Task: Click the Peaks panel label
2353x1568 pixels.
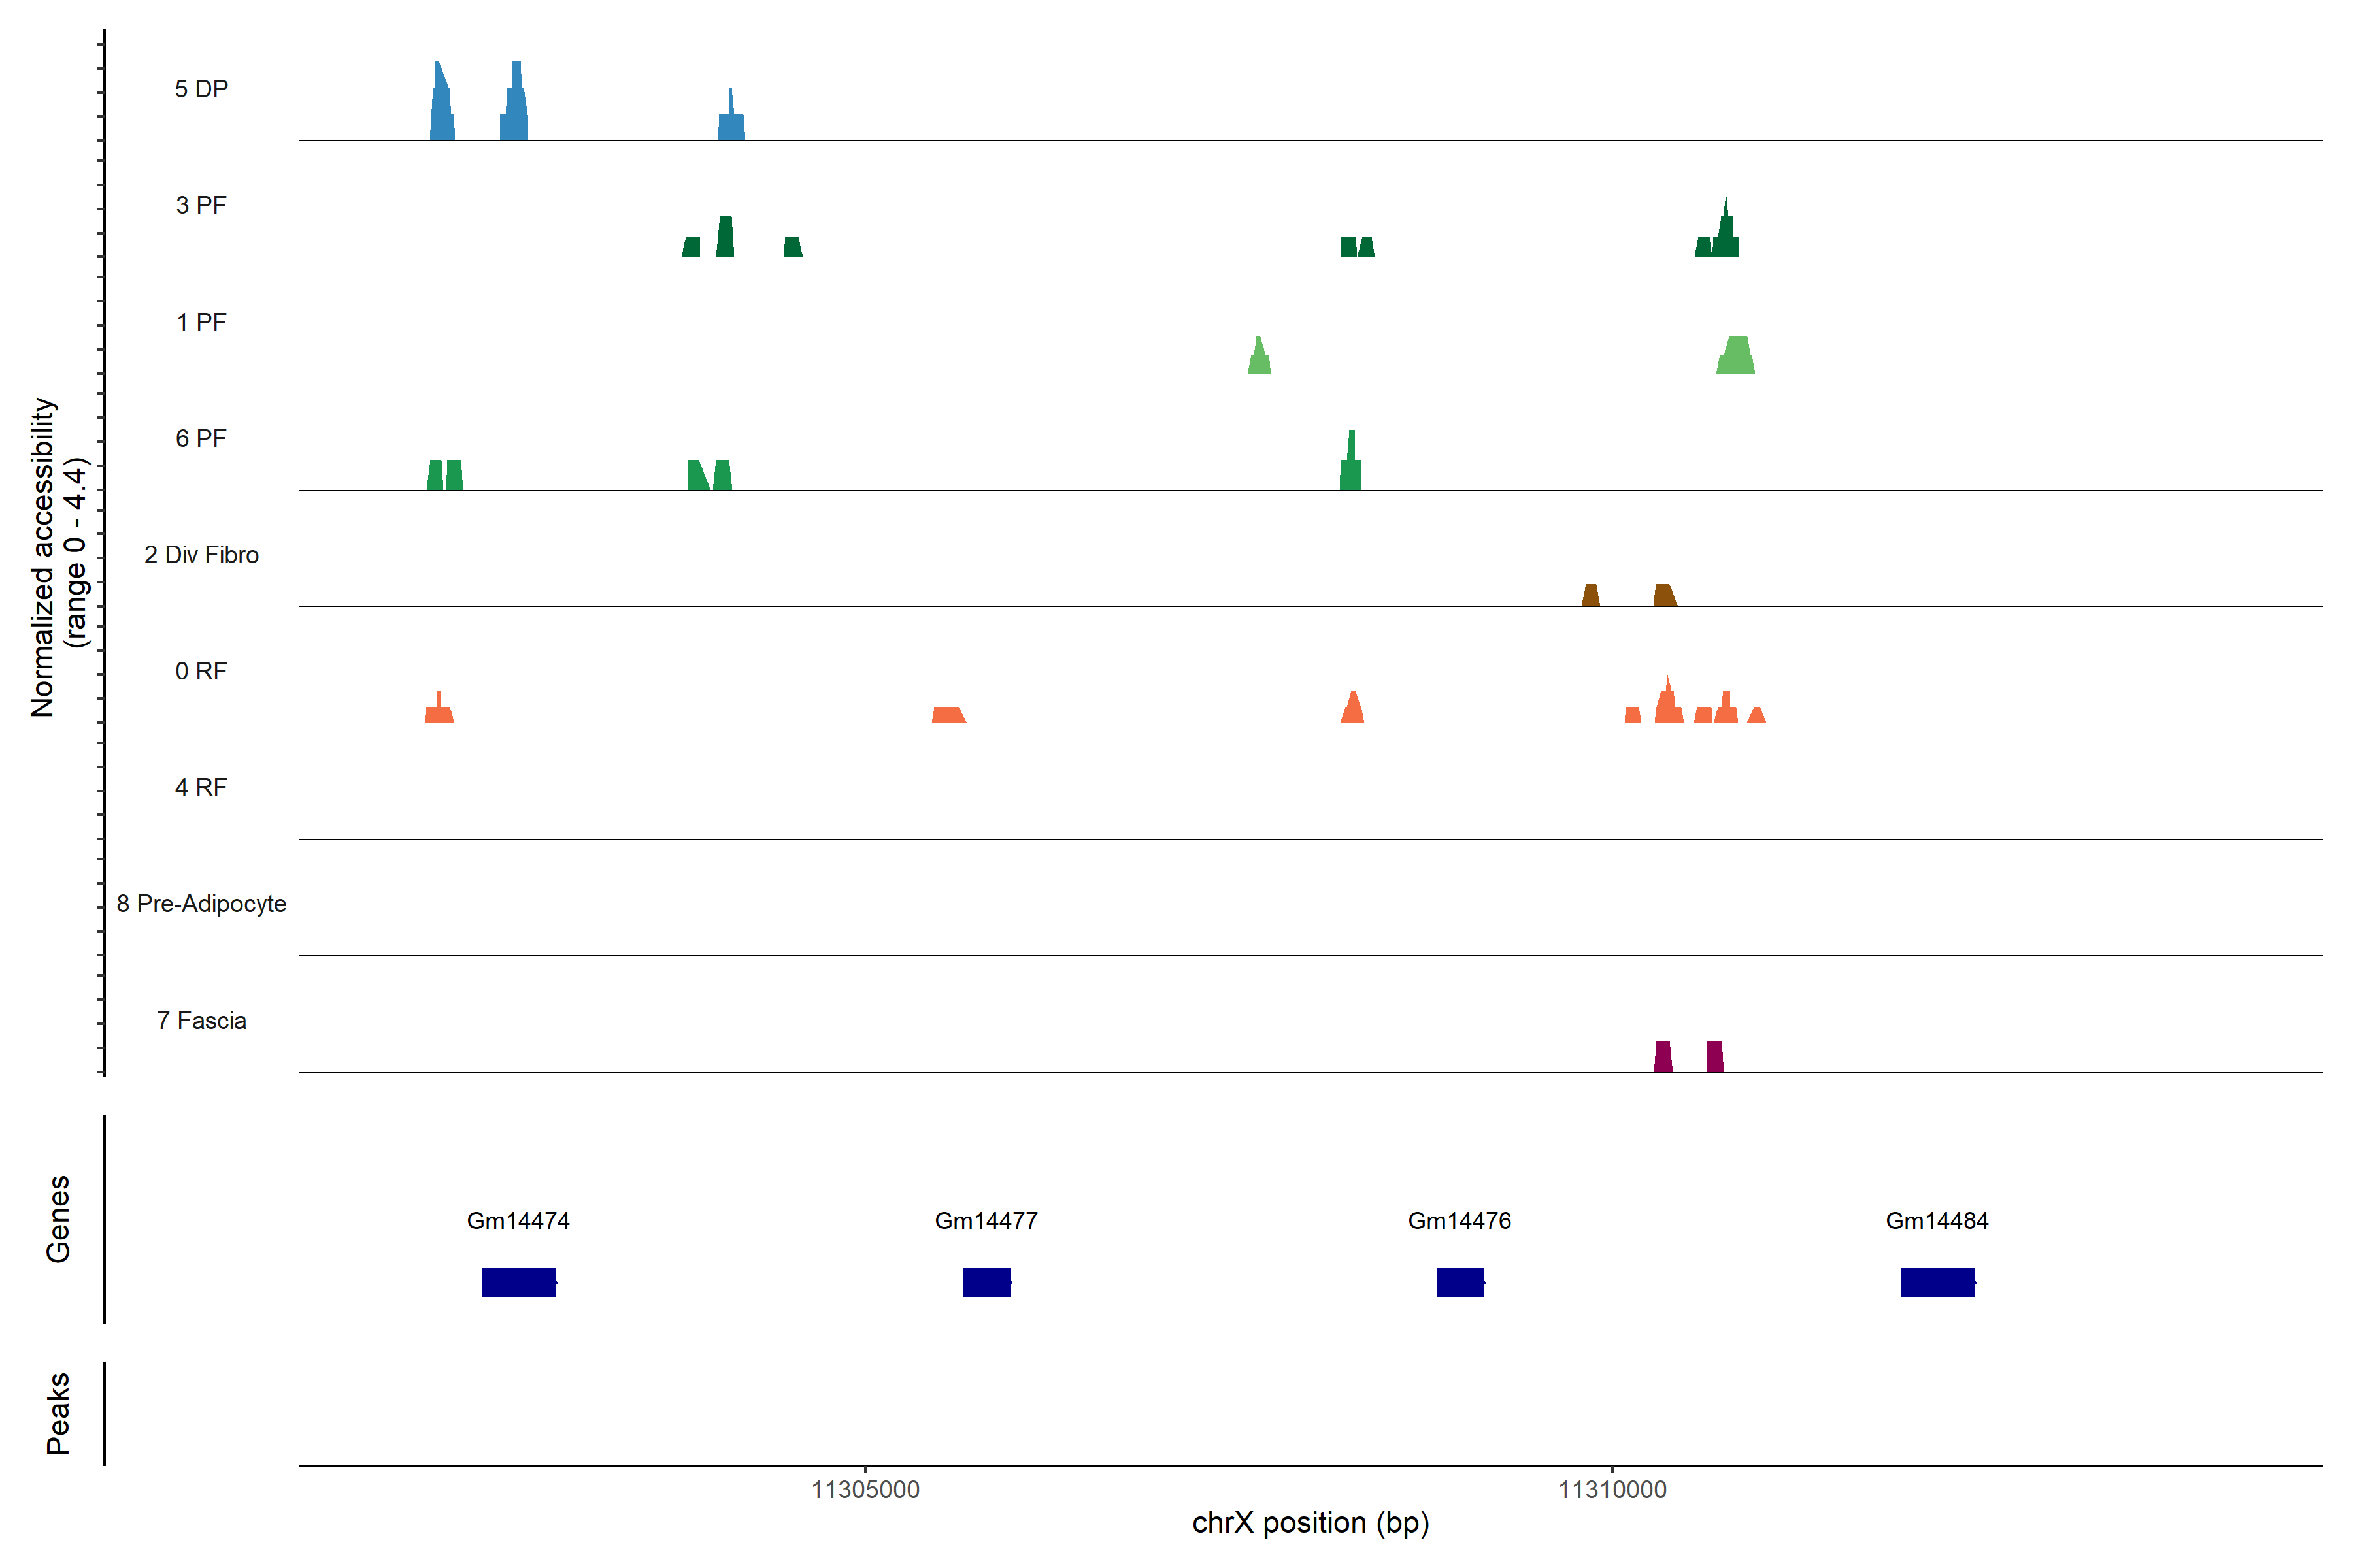Action: 58,1413
